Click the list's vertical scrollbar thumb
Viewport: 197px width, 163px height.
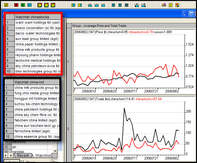tap(60, 146)
